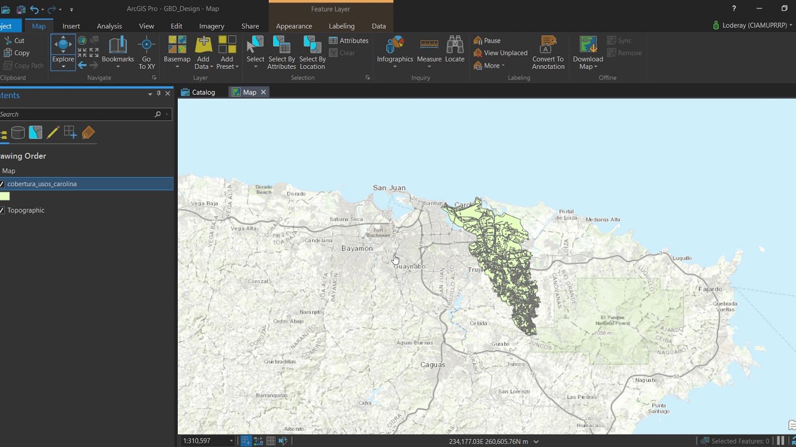Image resolution: width=796 pixels, height=447 pixels.
Task: Open Select By Attributes
Action: click(282, 52)
